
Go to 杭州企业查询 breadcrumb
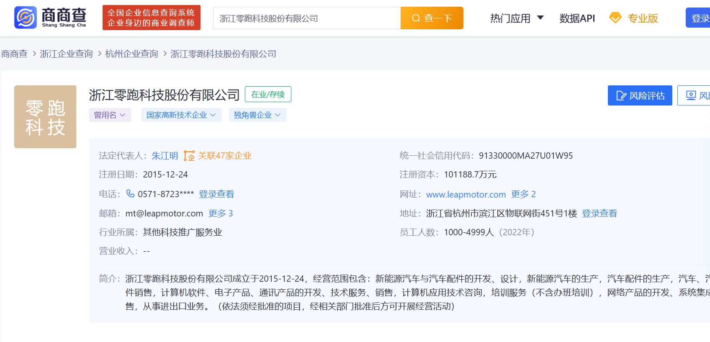click(x=131, y=54)
